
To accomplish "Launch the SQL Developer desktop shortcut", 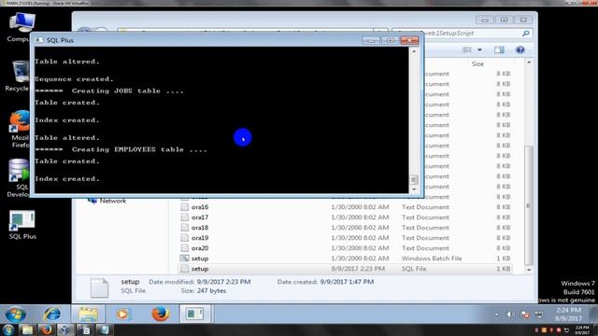I will [19, 178].
